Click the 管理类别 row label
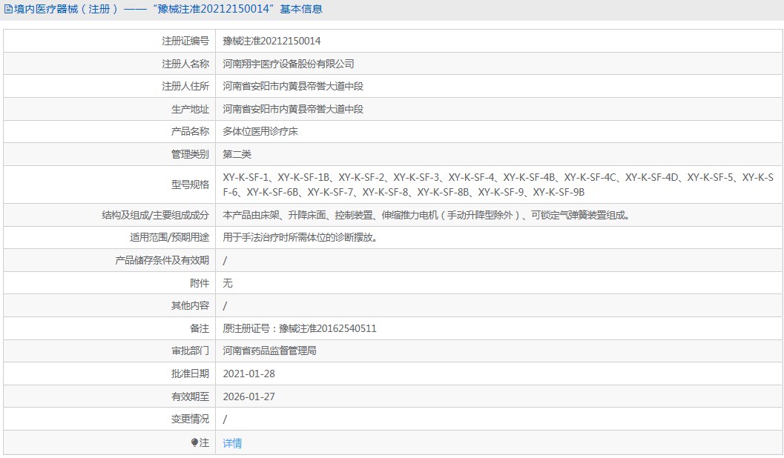 190,154
